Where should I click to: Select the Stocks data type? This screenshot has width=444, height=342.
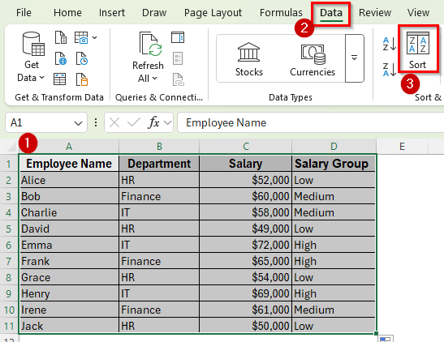tap(249, 59)
